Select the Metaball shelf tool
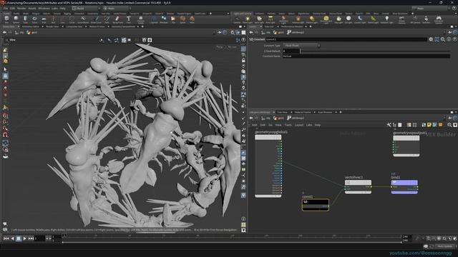Image resolution: width=458 pixels, height=257 pixels. pyautogui.click(x=164, y=19)
